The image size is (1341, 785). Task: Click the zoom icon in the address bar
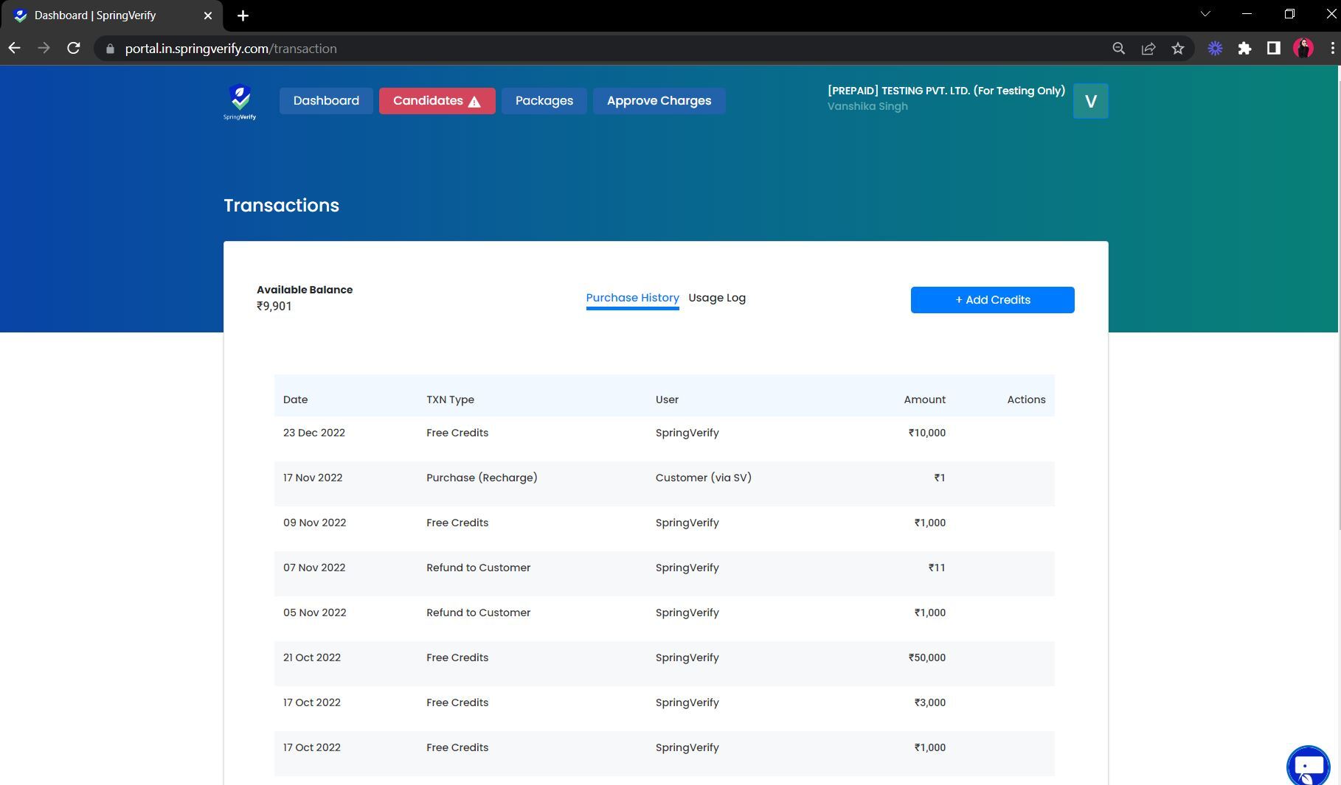[1118, 48]
